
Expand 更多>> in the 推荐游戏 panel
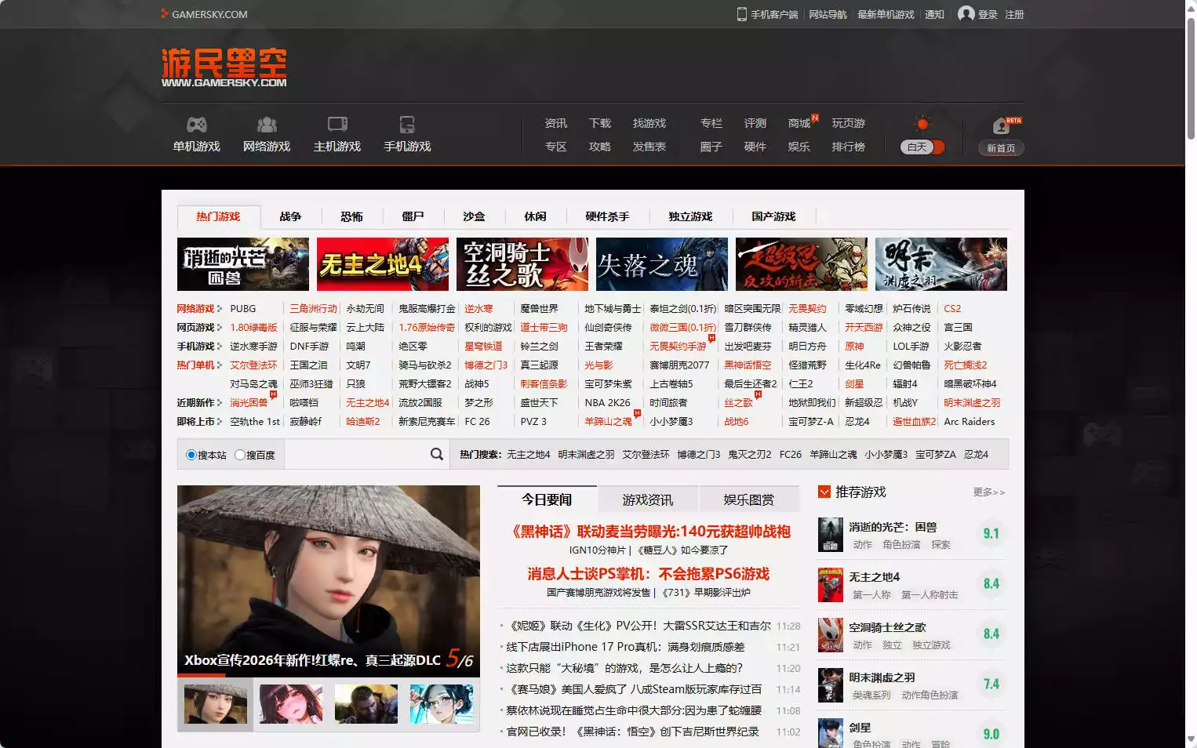coord(989,492)
